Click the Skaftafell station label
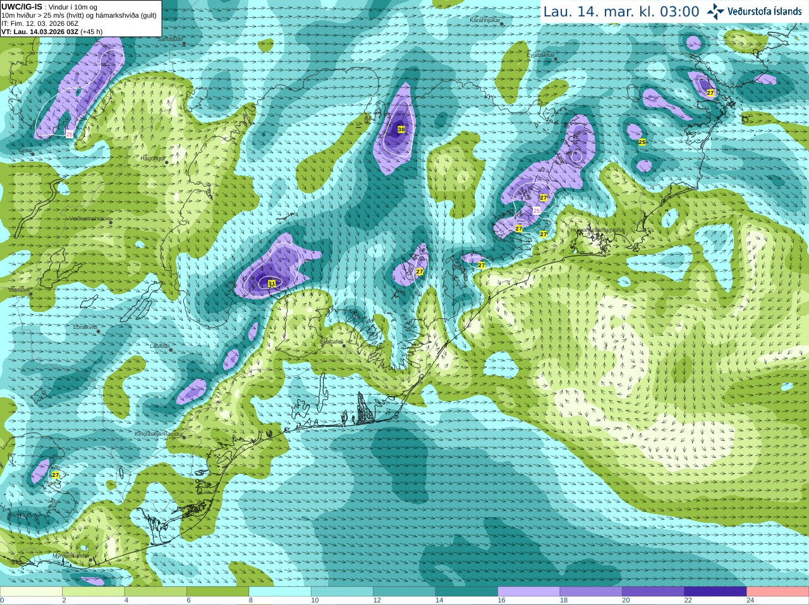Viewport: 809px width, 605px height. click(332, 342)
